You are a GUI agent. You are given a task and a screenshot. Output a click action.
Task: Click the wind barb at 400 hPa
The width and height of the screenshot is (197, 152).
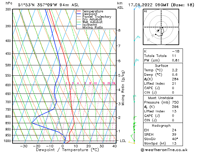pyautogui.click(x=137, y=38)
